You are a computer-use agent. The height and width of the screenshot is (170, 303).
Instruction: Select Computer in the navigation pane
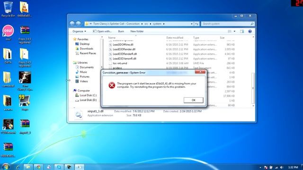pyautogui.click(x=81, y=91)
